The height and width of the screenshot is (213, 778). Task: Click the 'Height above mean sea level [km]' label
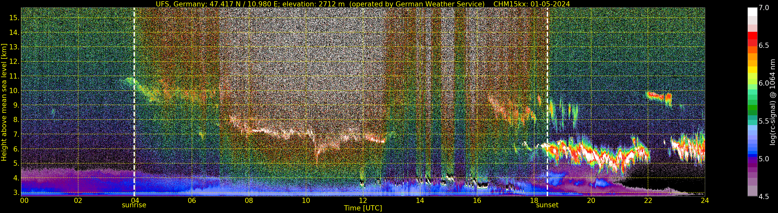[4, 102]
